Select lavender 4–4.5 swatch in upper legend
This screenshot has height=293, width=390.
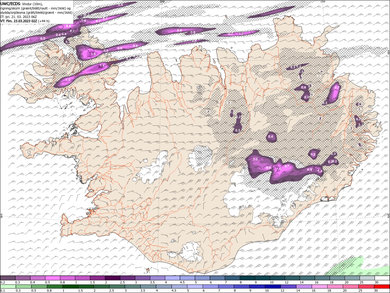coord(172,278)
